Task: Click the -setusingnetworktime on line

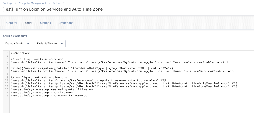Action: click(51, 89)
